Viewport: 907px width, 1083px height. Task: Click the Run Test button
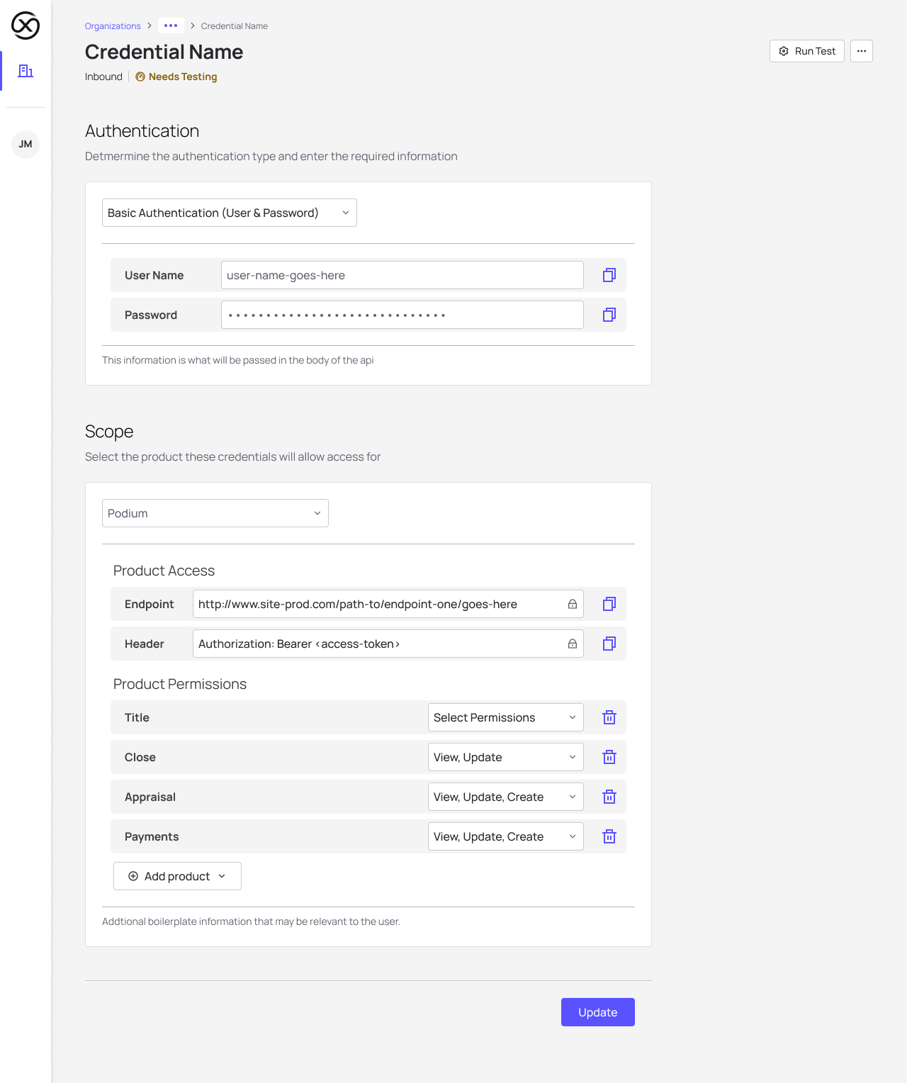point(807,51)
